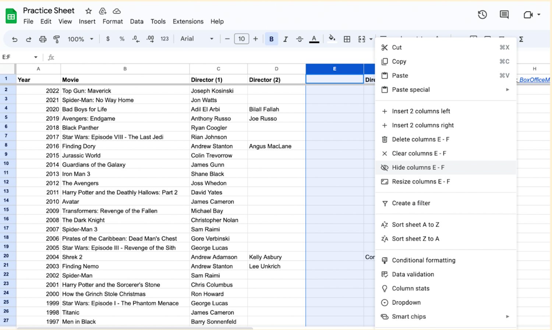Open the Edit menu
Viewport: 552px width, 330px height.
(46, 21)
